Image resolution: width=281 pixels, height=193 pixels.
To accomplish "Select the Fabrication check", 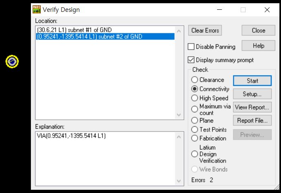I will [x=195, y=138].
